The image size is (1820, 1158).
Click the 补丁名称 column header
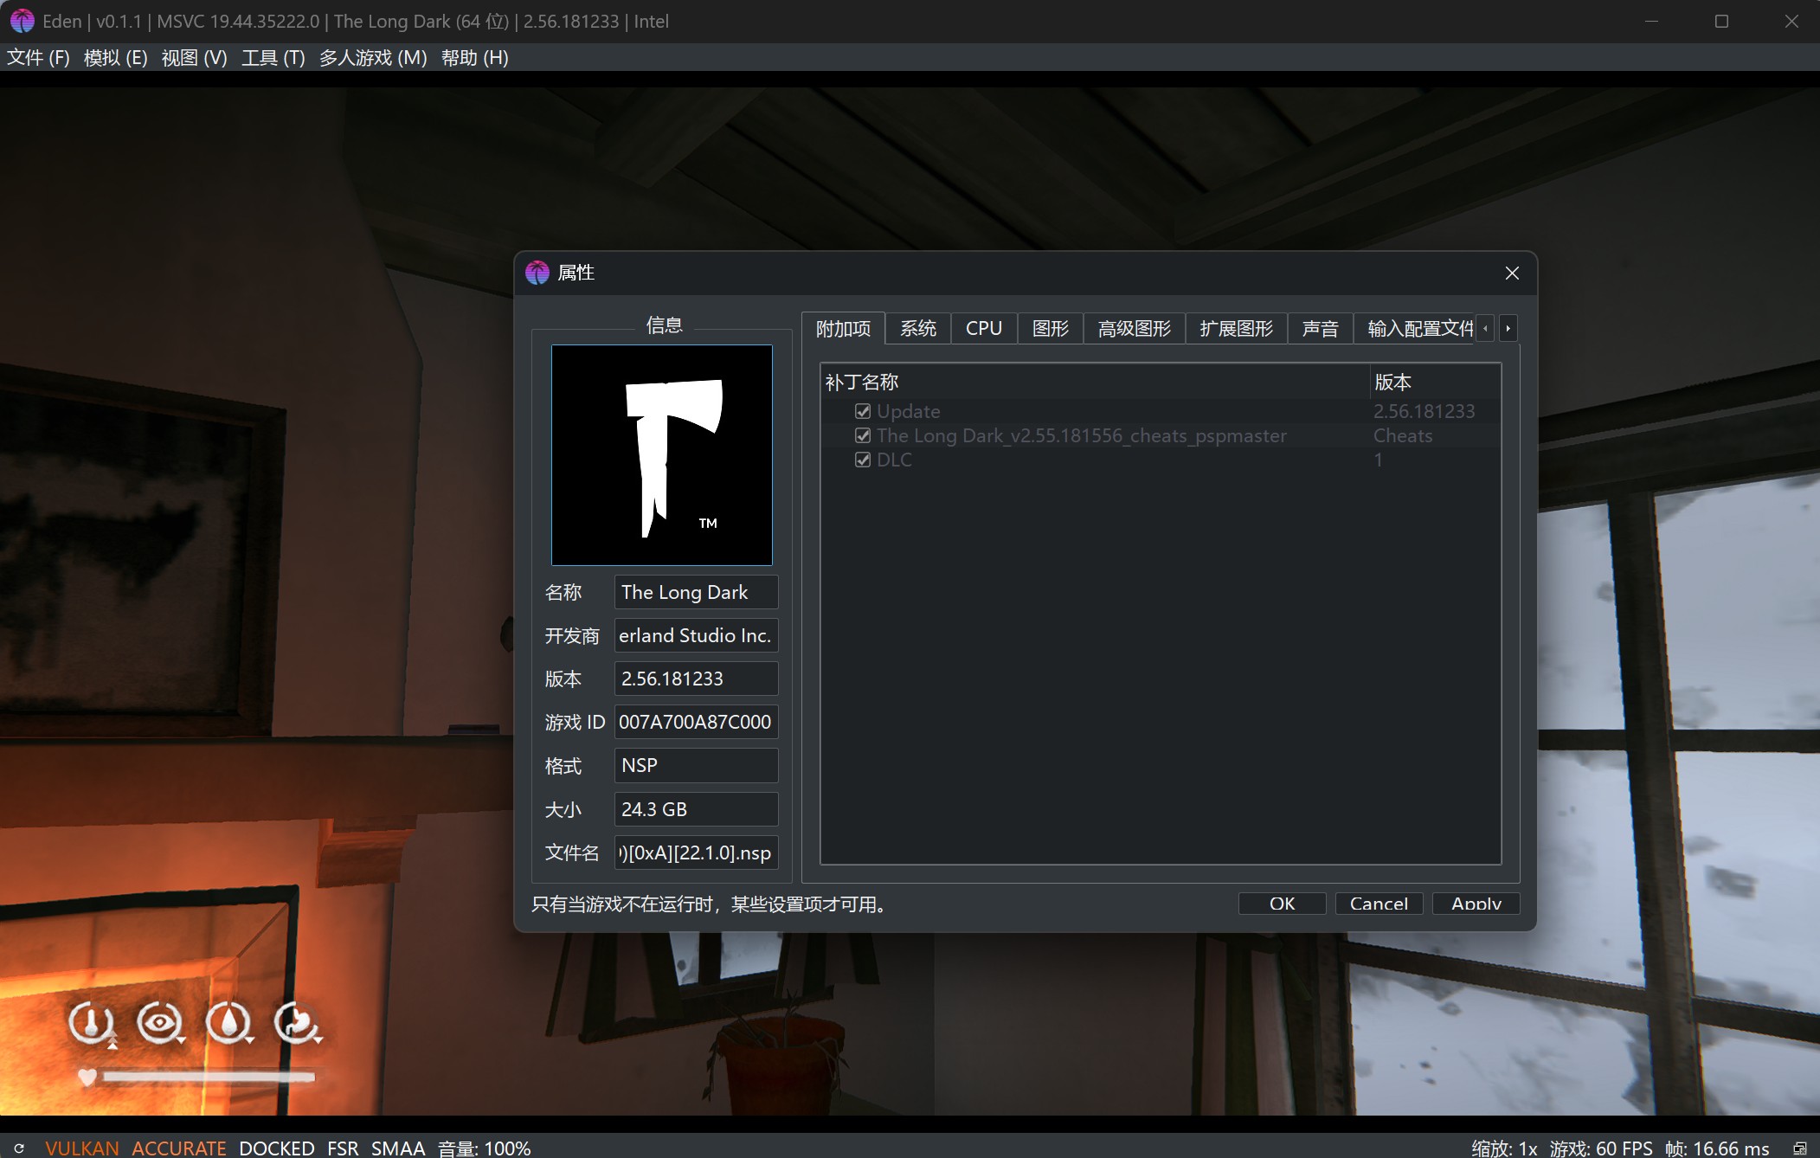click(1095, 382)
